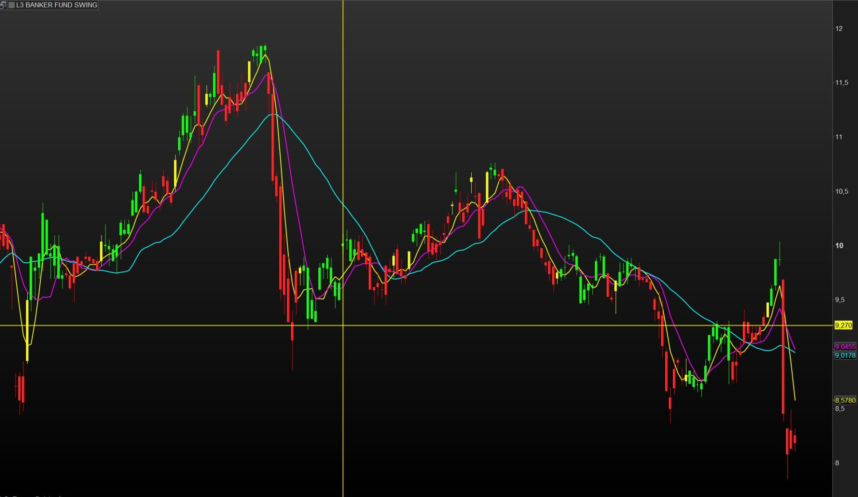Click the 9,5 tick on the price axis

pos(840,300)
